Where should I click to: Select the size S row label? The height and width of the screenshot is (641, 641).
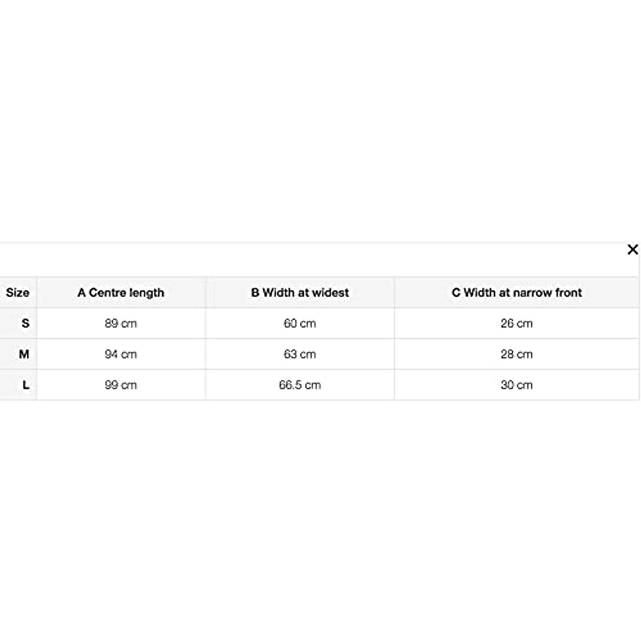(25, 323)
